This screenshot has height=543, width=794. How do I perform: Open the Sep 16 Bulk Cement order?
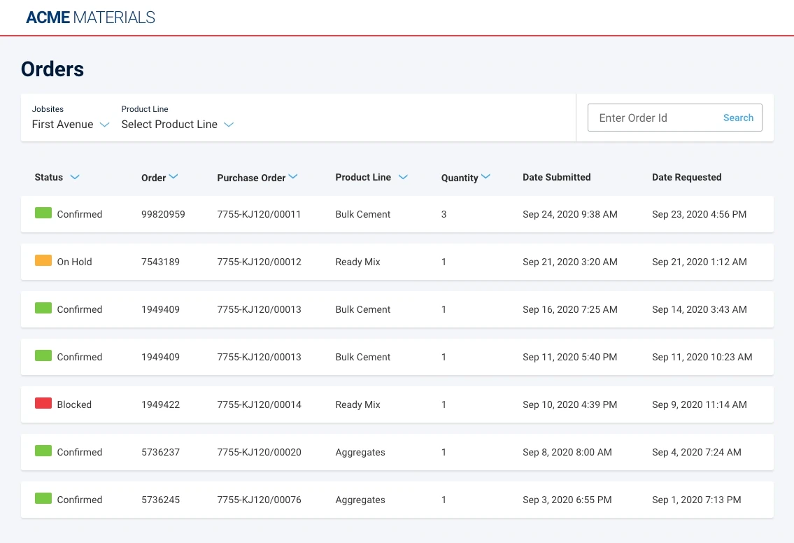tap(397, 309)
